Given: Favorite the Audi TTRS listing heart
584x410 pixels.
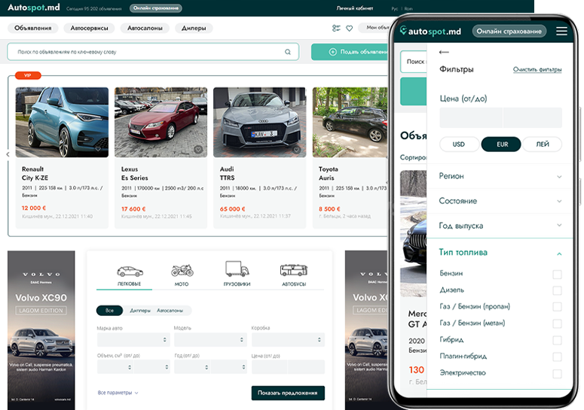Looking at the screenshot, I should pos(296,150).
